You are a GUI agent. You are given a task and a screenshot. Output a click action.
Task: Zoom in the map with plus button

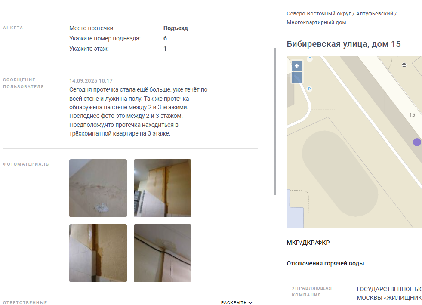click(x=297, y=66)
